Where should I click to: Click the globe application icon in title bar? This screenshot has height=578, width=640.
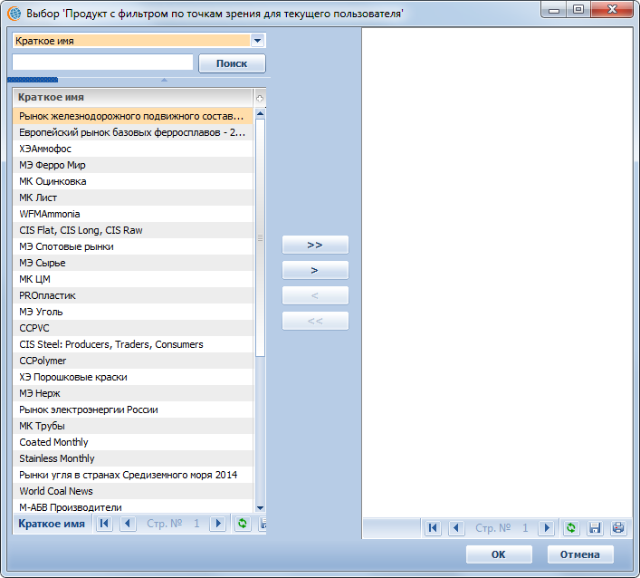(x=14, y=14)
